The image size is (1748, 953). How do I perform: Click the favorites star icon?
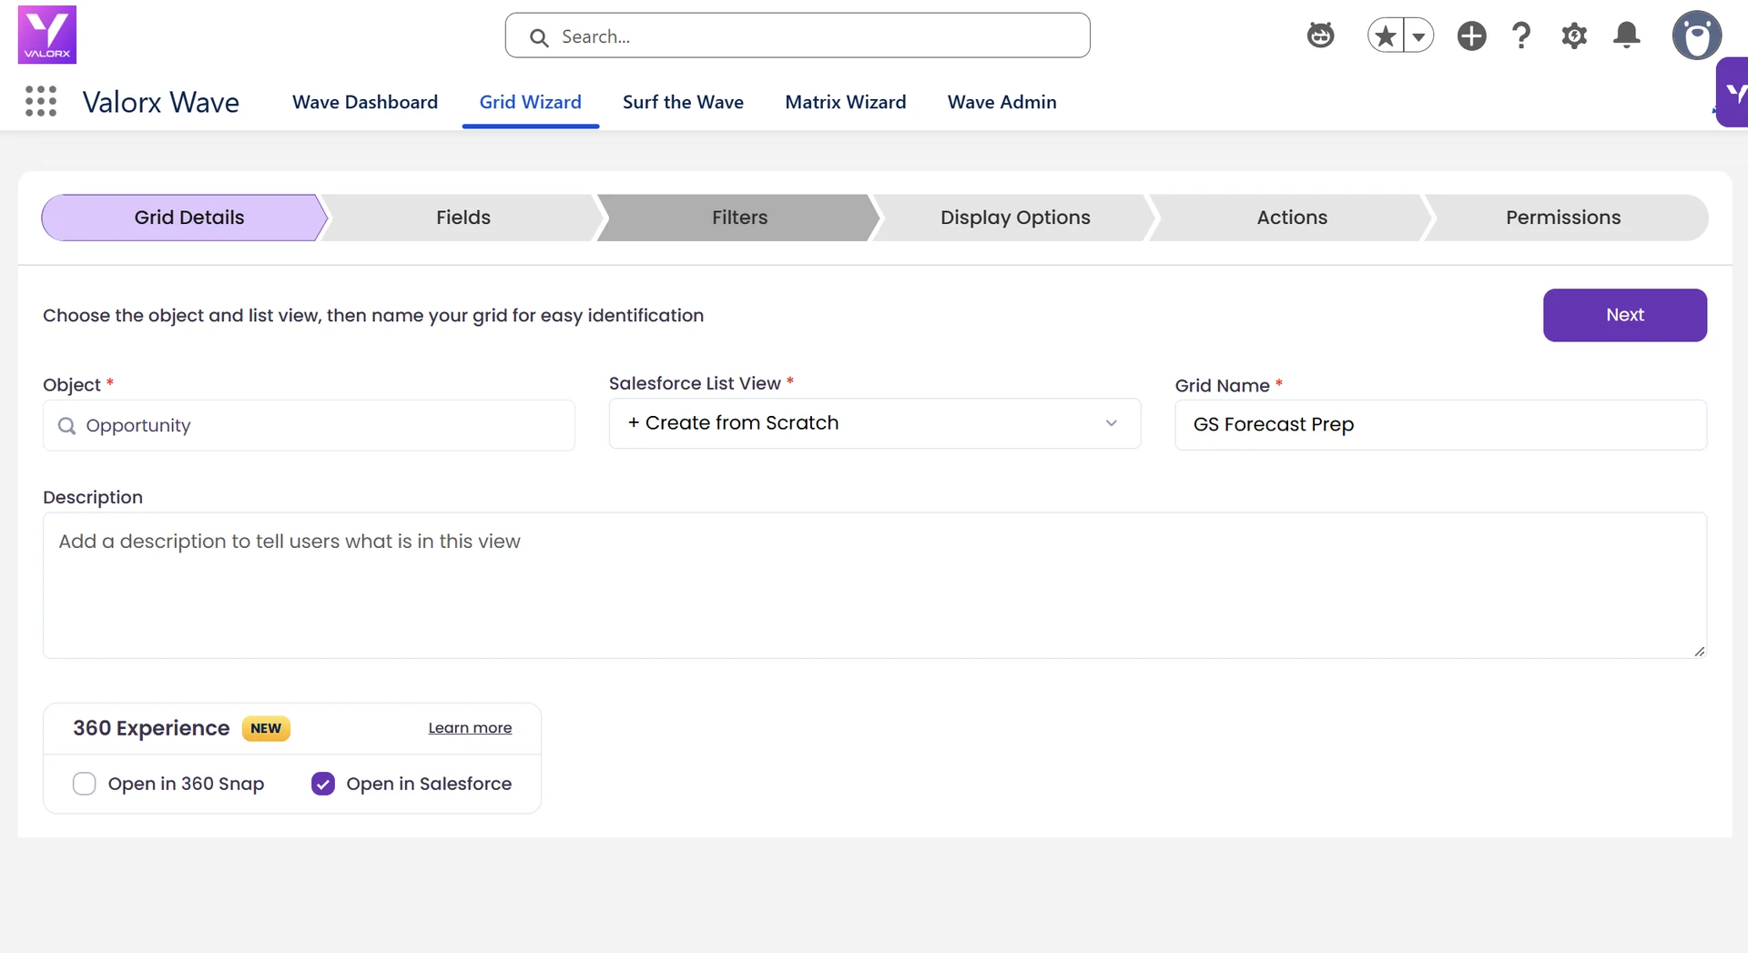(x=1385, y=35)
